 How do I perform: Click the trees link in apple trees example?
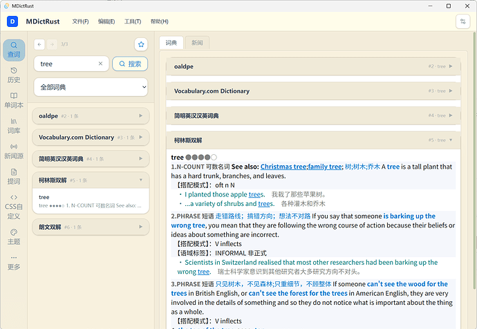click(254, 194)
